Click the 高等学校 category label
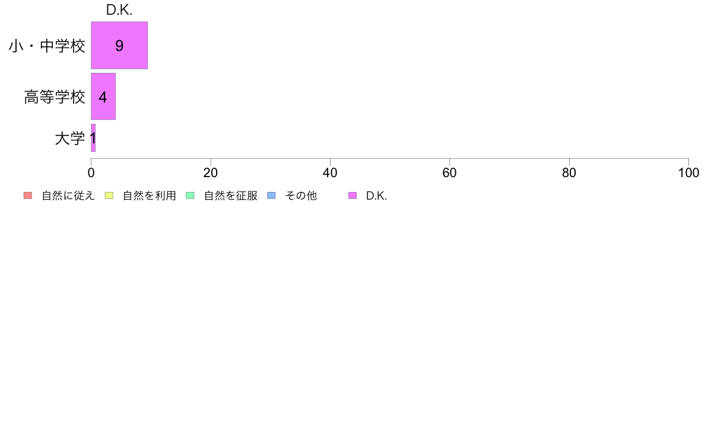The image size is (705, 436). (x=55, y=97)
